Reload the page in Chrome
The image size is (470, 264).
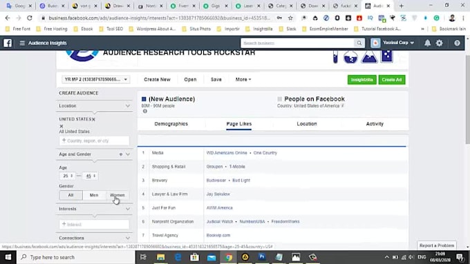point(29,18)
